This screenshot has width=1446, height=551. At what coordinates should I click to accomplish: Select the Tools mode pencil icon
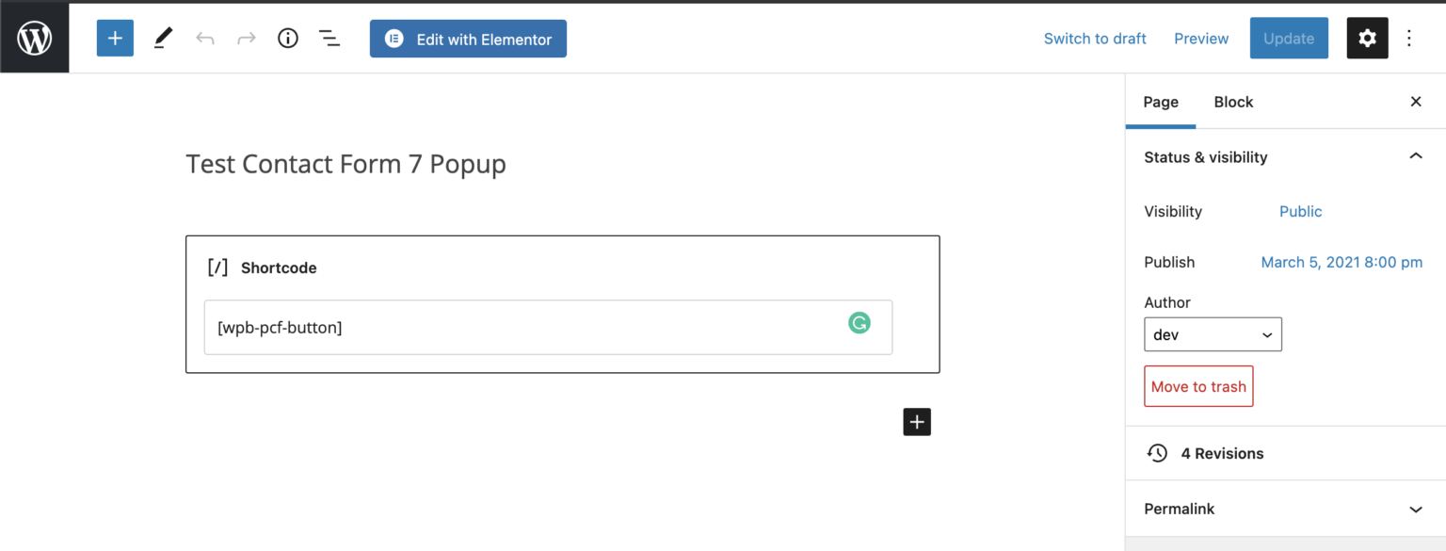[x=162, y=38]
